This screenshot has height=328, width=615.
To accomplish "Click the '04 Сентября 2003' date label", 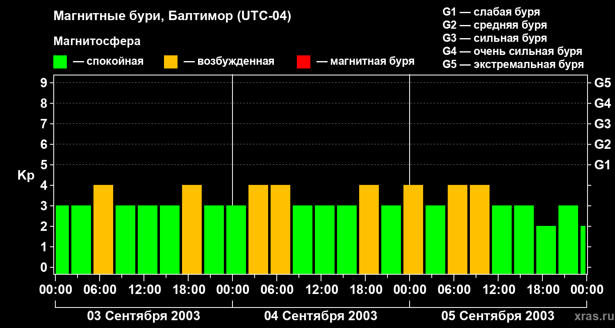I will (321, 316).
